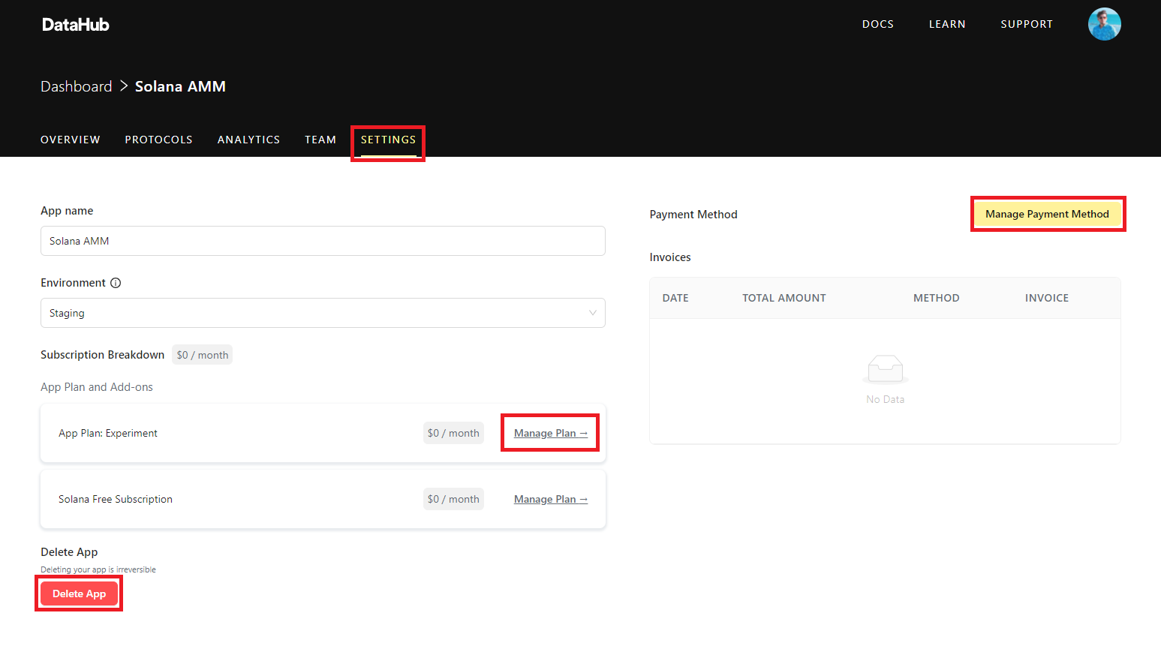Select the Settings tab
1161x658 pixels.
click(x=388, y=140)
